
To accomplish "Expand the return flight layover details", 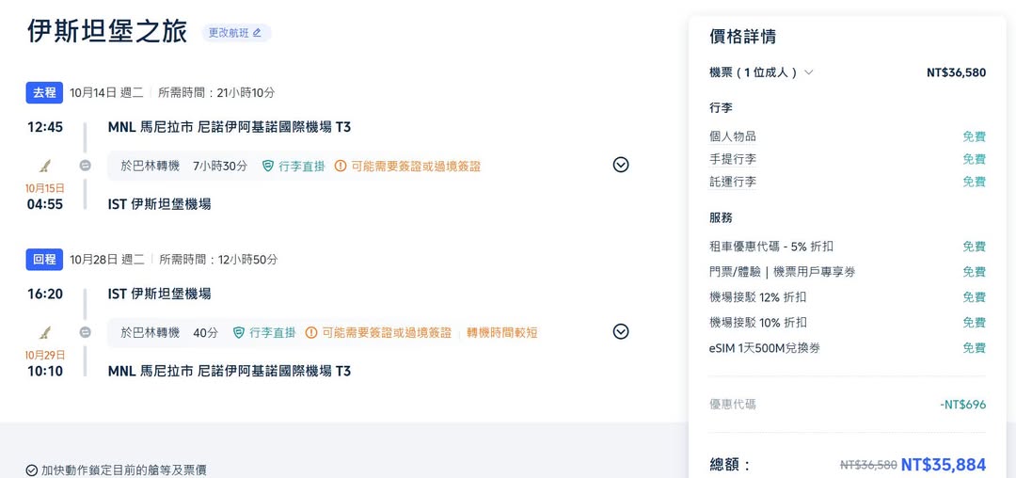I will (x=620, y=332).
